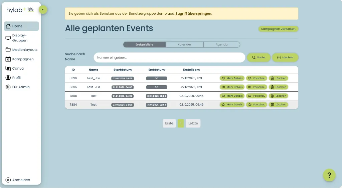
Task: Open Kampagnen in the sidebar
Action: (21, 59)
